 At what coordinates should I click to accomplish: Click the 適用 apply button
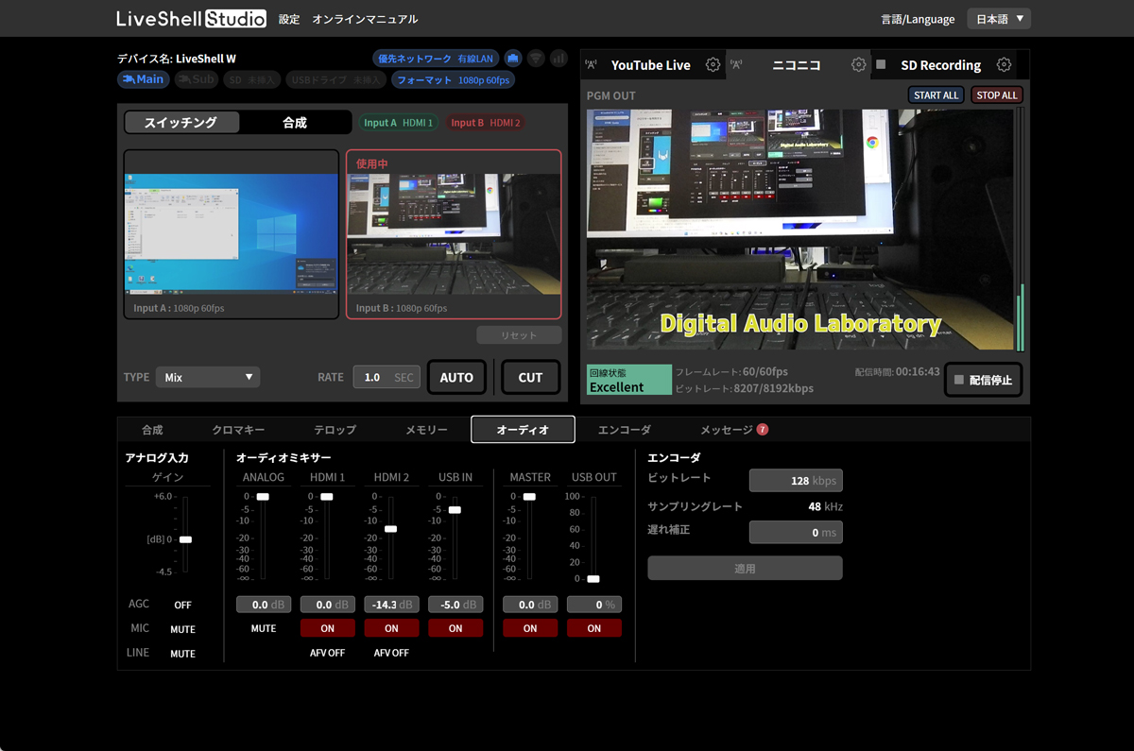pyautogui.click(x=745, y=569)
